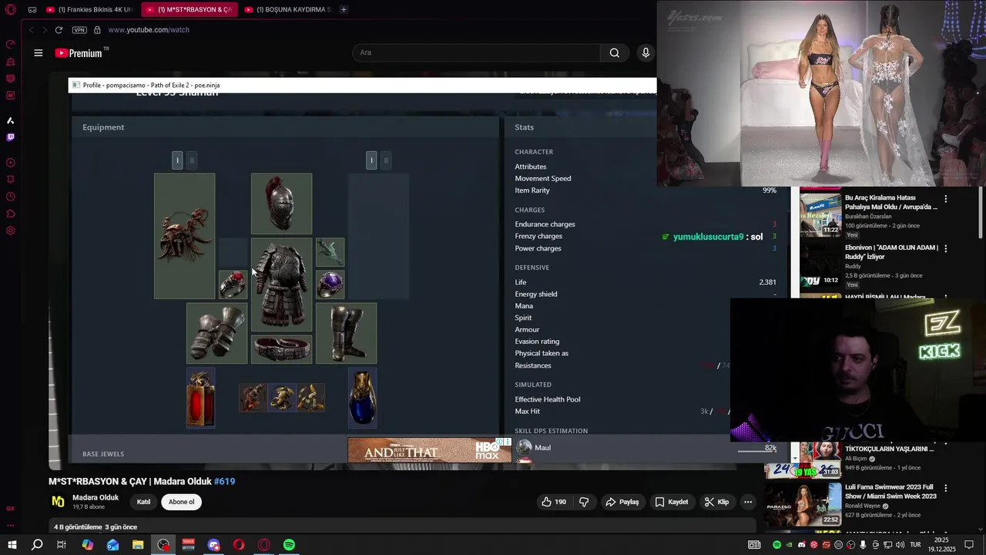
Task: Dislike the Madara Olduk video
Action: (584, 502)
